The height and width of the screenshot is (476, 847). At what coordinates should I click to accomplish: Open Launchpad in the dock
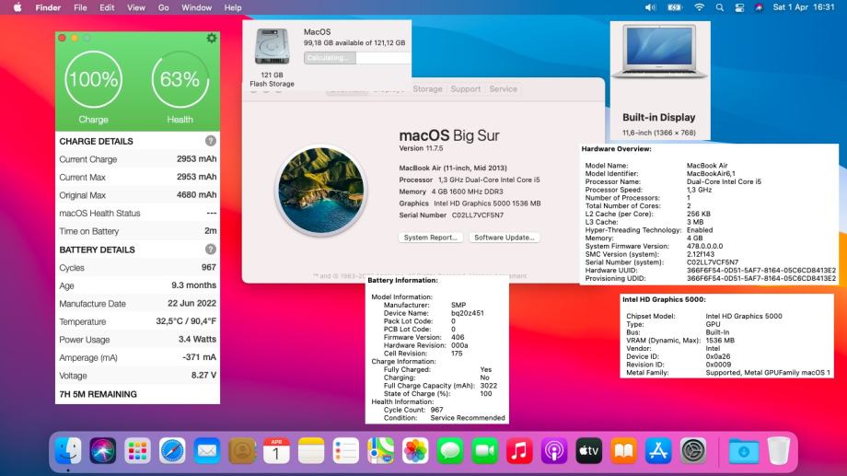[x=137, y=450]
